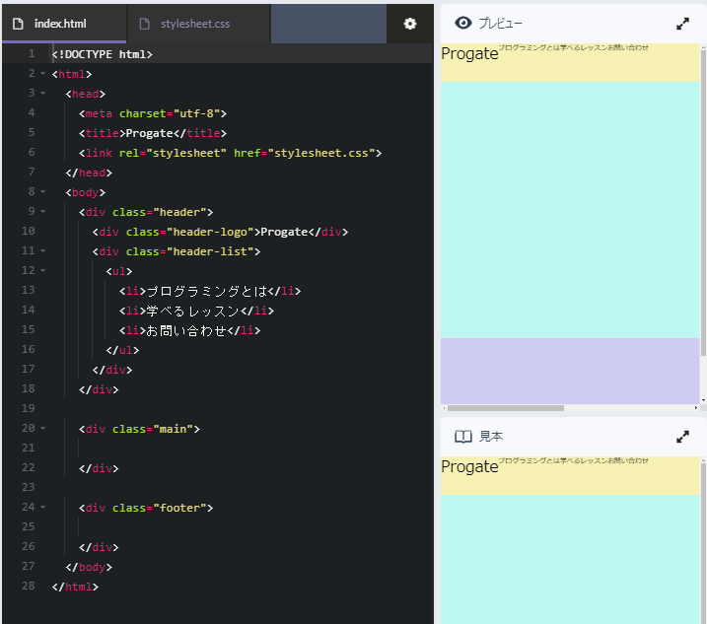
Task: Click the お問い合わせ list item line
Action: point(189,331)
